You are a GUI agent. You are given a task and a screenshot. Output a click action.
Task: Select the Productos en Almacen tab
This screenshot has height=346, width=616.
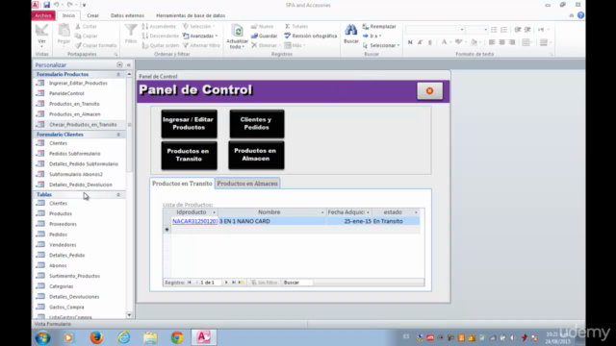click(x=247, y=184)
